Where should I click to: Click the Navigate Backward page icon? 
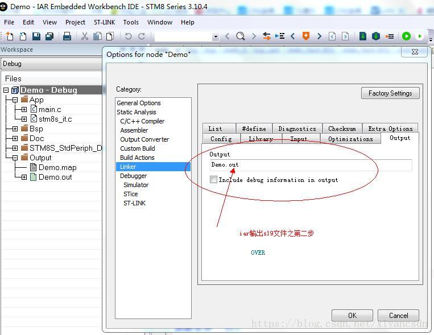[332, 36]
